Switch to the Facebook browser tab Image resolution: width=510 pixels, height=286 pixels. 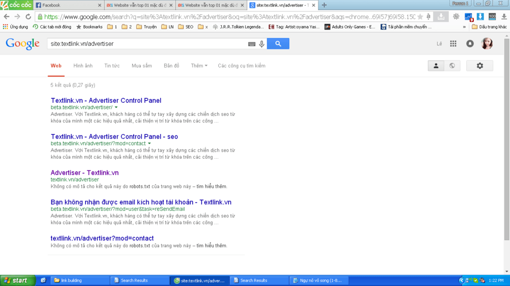[67, 5]
